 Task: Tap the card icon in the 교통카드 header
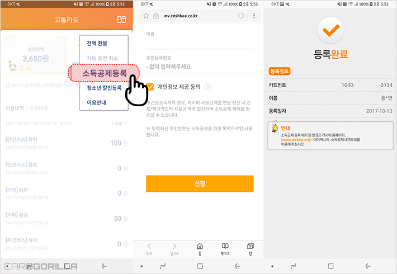coord(121,20)
